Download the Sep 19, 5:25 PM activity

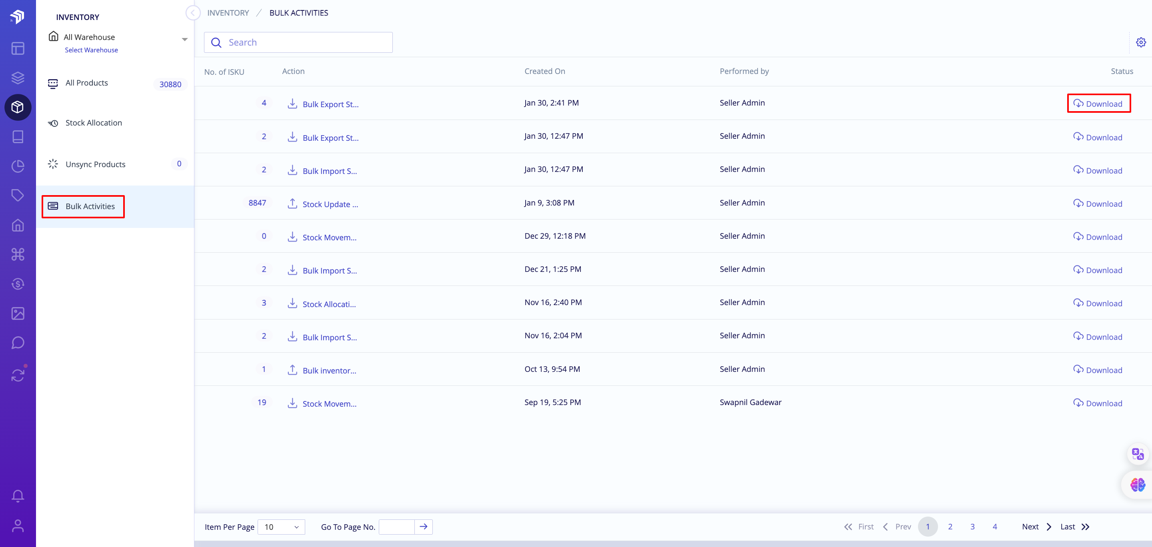click(1098, 403)
